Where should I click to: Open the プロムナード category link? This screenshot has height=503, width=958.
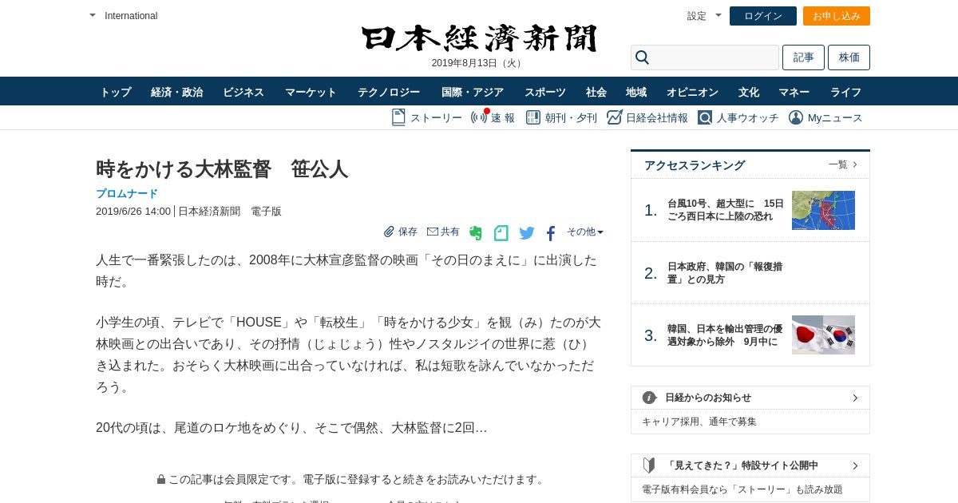click(x=127, y=193)
